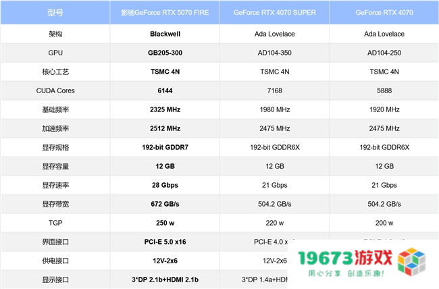
Task: Click the '250 w' TGP cell
Action: pos(165,223)
